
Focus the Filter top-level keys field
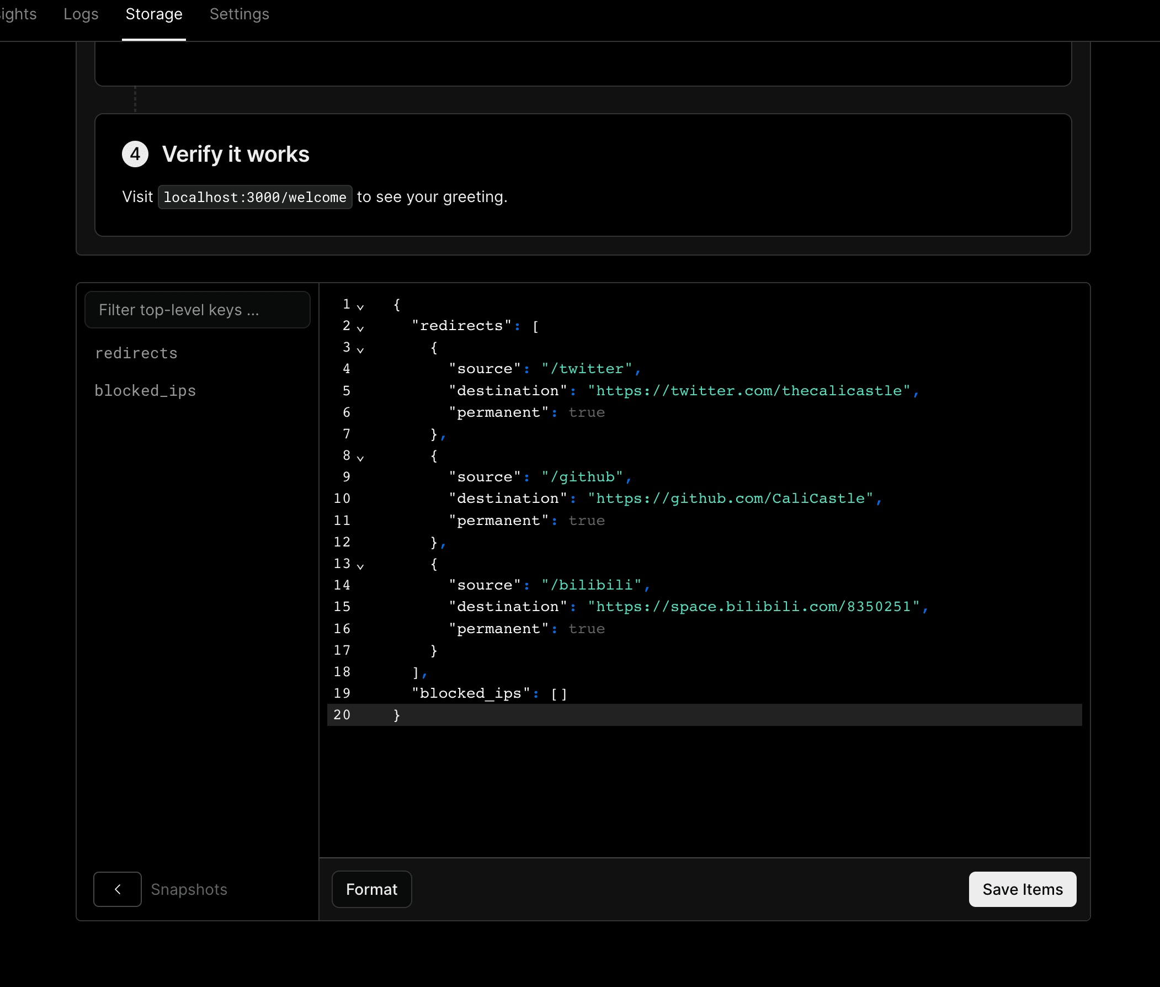click(198, 310)
